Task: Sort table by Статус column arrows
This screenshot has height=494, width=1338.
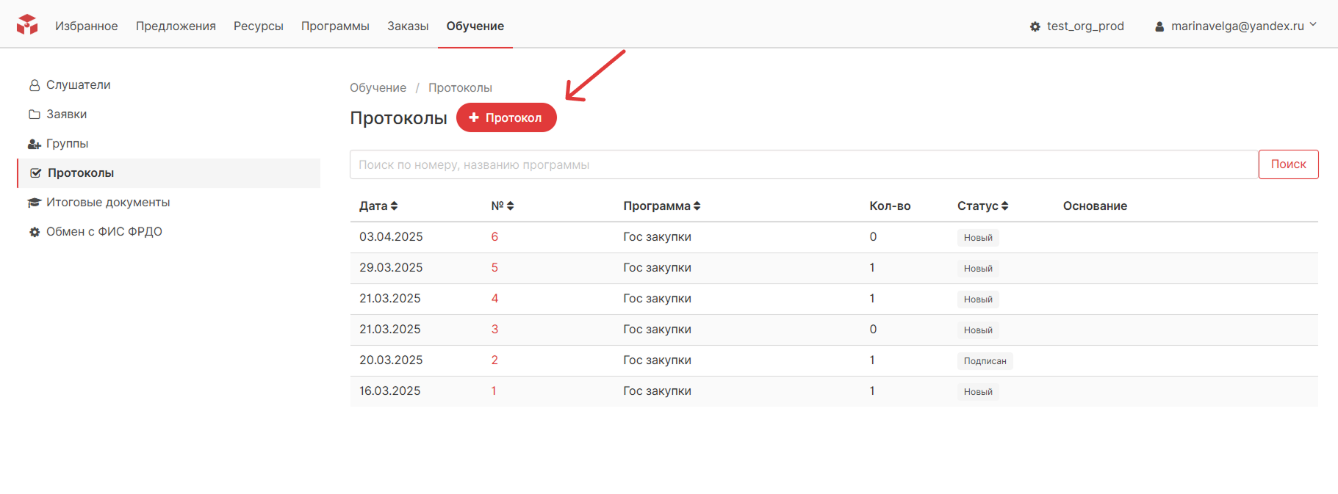Action: (x=1004, y=206)
